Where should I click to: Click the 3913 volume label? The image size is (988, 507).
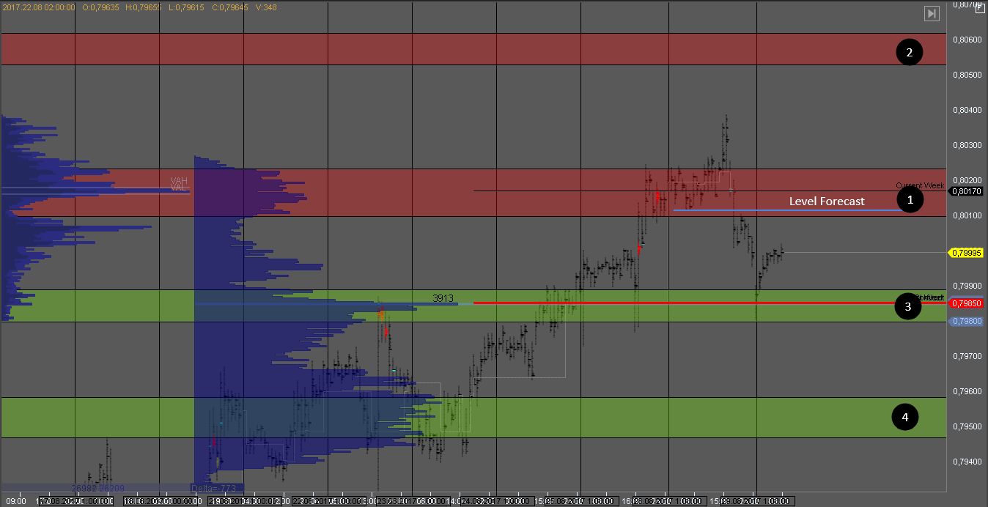tap(443, 298)
